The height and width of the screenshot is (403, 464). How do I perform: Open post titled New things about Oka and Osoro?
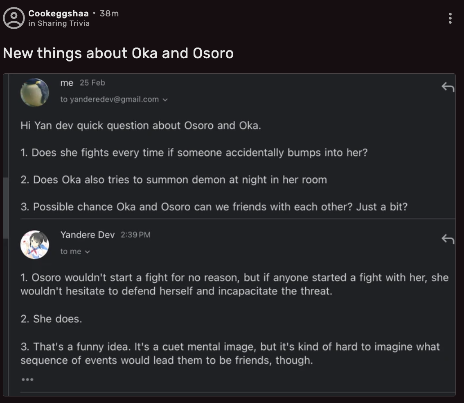click(118, 53)
